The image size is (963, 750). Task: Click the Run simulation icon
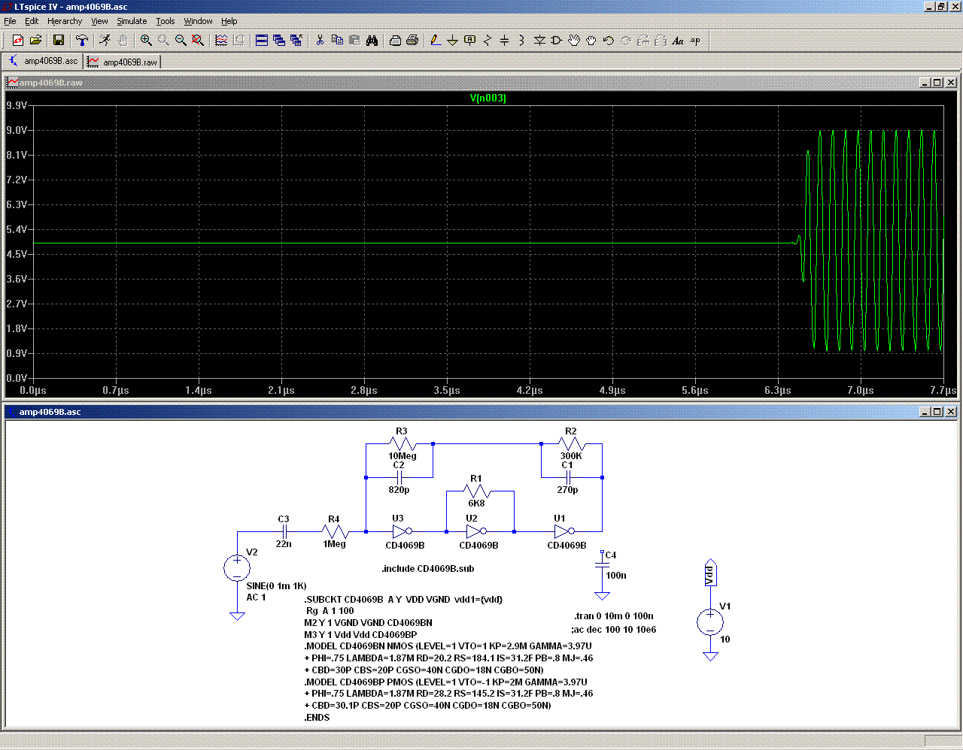[105, 41]
